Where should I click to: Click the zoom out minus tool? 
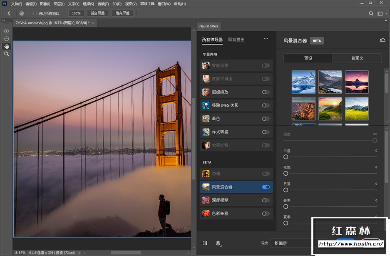pos(7,39)
